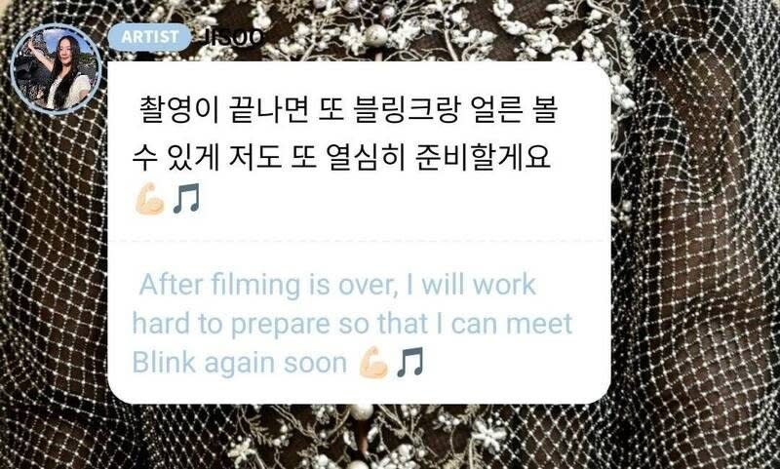Viewport: 780px width, 469px height.
Task: Click 'hard to prepare so that' line
Action: (x=352, y=324)
